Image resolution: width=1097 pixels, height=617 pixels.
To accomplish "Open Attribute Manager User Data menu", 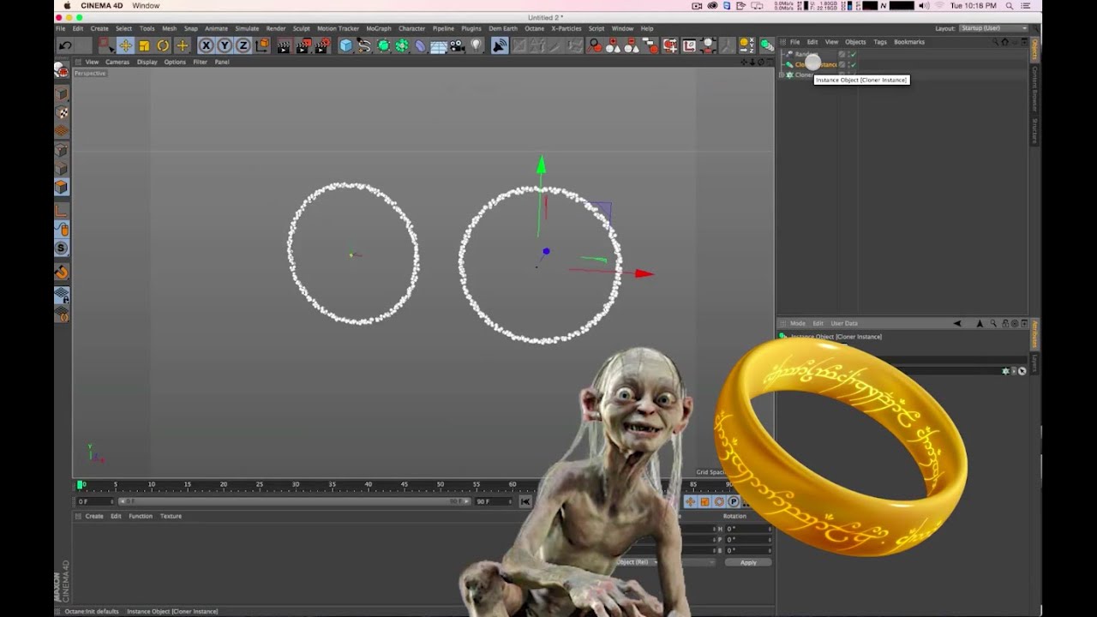I will [x=844, y=323].
